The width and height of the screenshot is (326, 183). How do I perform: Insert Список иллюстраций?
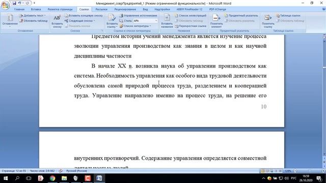click(190, 16)
